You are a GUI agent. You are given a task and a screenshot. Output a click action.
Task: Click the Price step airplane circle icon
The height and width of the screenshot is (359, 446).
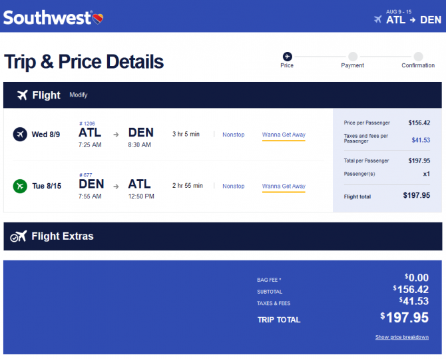click(x=288, y=57)
